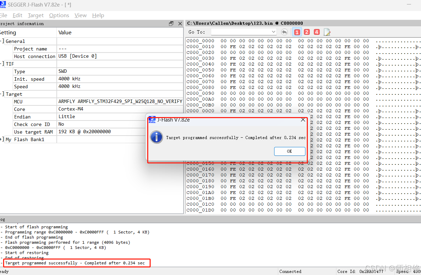Click the edit data file icon
The image size is (421, 275).
coord(327,32)
